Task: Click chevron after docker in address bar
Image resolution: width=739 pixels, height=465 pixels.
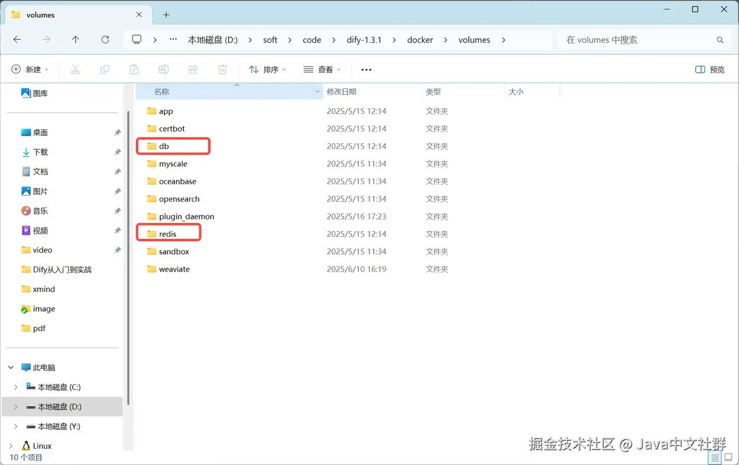Action: [446, 40]
